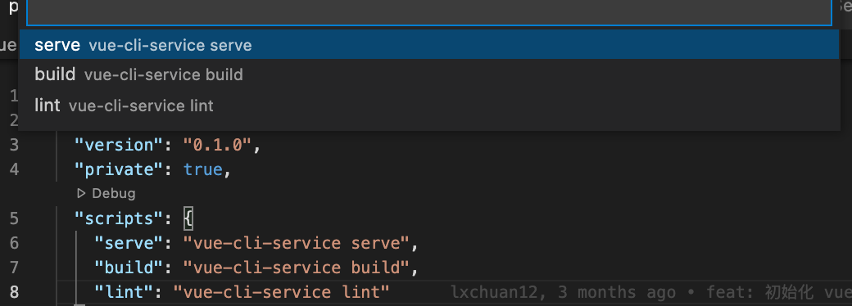Place cursor on the "private" key
Viewport: 852px width, 306px height.
[x=114, y=169]
